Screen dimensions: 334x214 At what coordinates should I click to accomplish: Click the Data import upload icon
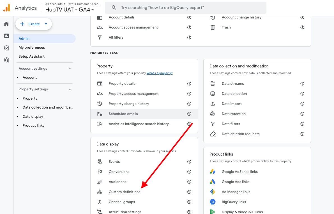tap(213, 104)
